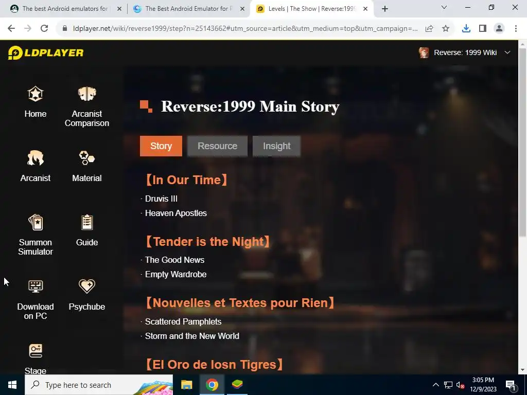Image resolution: width=527 pixels, height=395 pixels.
Task: Open Windows Start menu
Action: pos(12,385)
